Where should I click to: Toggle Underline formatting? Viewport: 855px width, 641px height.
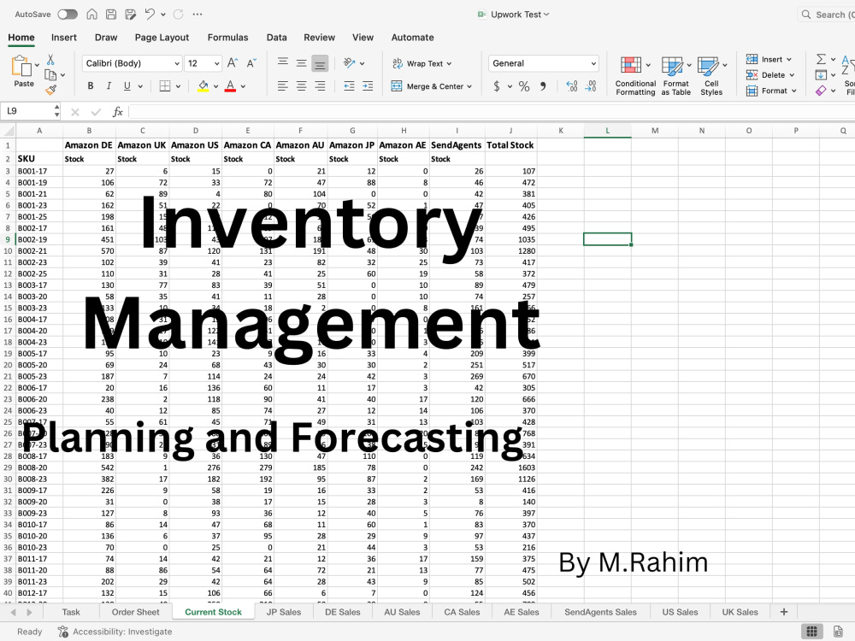point(127,86)
